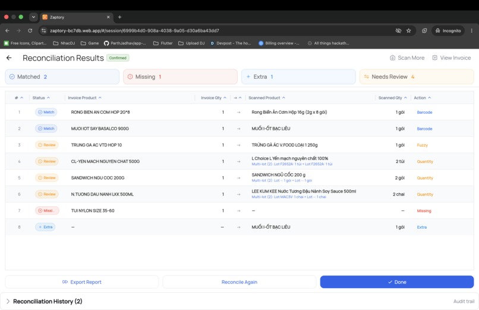
Task: Click Barcode action for MUOI IOT SAY BASALCO
Action: (425, 129)
